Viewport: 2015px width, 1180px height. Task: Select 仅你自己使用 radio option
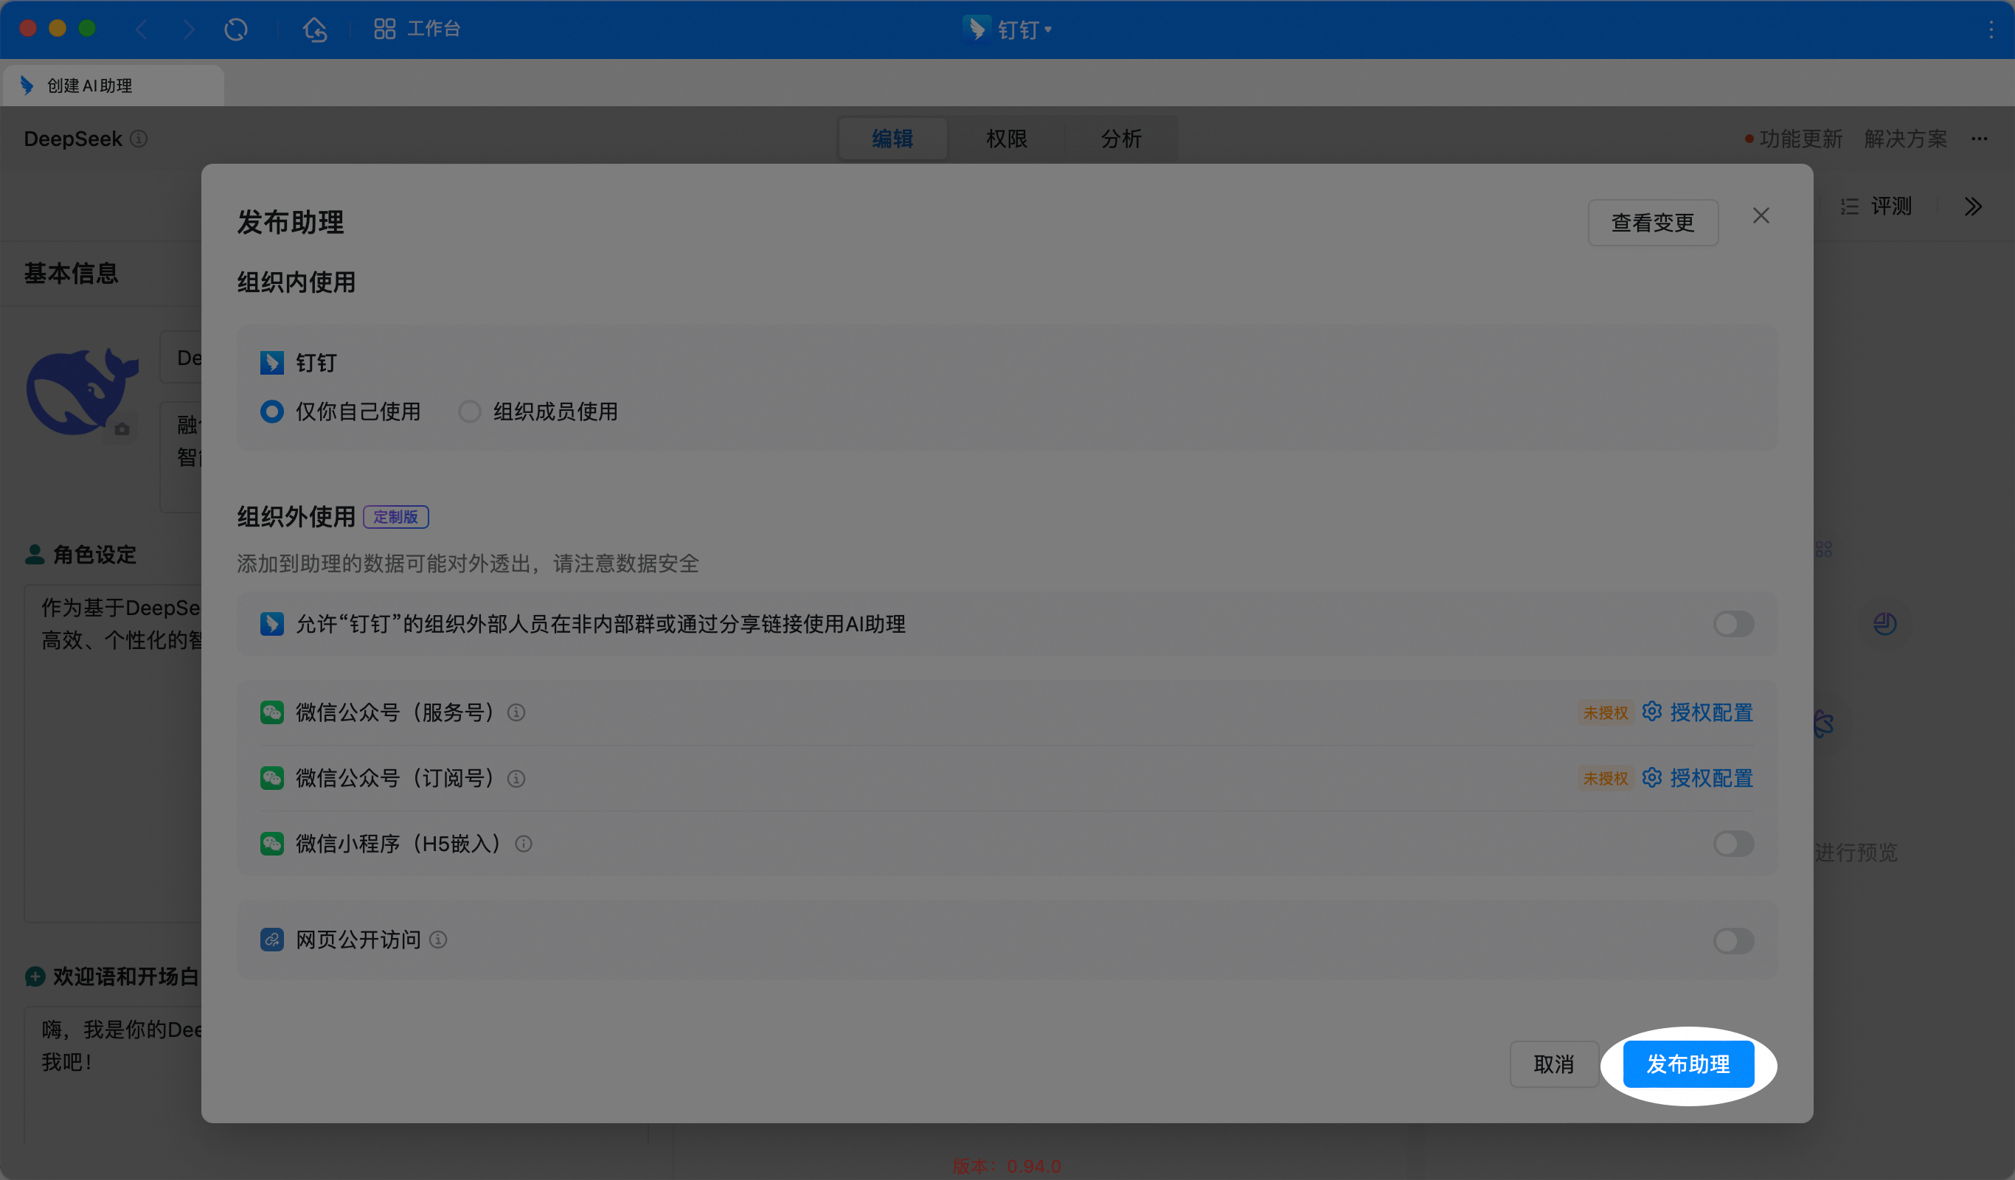point(272,412)
